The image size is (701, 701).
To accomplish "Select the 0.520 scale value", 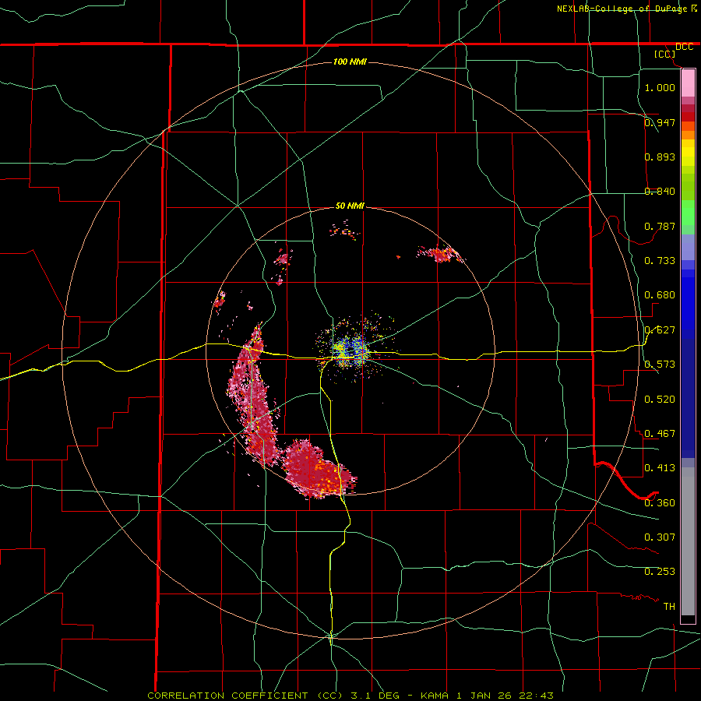I will pyautogui.click(x=660, y=399).
